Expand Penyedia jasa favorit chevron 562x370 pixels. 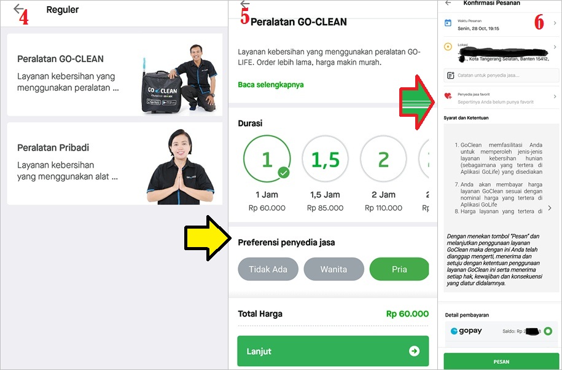tap(555, 96)
